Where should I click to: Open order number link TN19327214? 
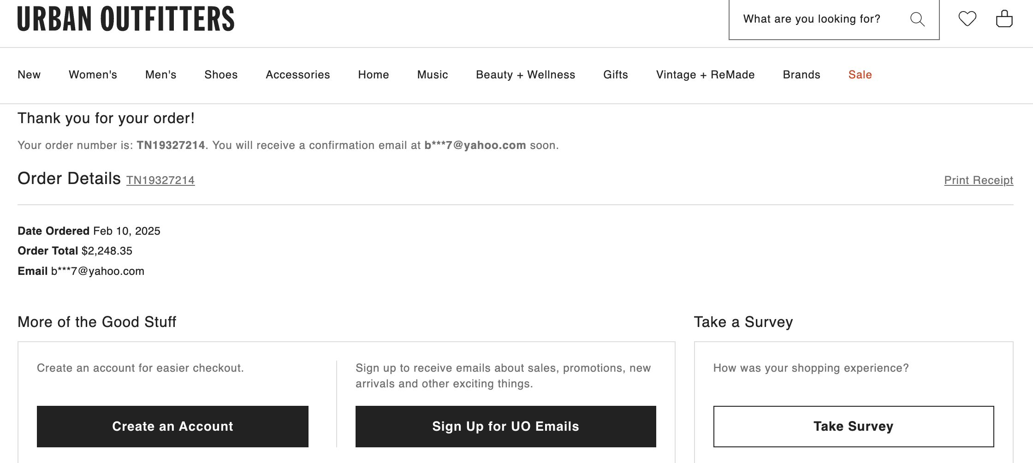pos(160,180)
